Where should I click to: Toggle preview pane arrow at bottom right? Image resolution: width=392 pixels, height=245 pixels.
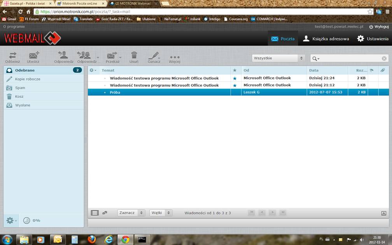coord(384,213)
